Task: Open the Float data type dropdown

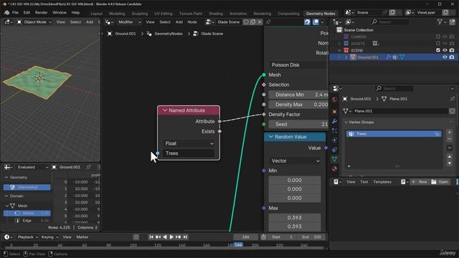Action: tap(189, 143)
